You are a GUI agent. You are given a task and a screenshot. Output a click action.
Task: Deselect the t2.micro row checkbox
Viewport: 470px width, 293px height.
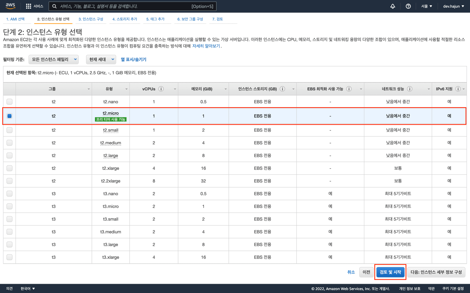(x=10, y=116)
